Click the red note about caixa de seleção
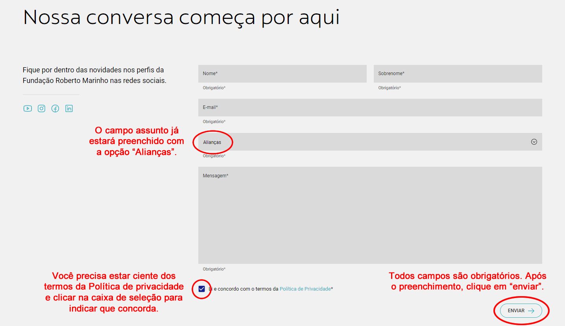Screen dimensions: 565x326 tap(114, 292)
